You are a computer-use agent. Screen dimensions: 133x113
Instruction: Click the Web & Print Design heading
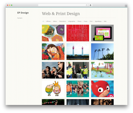[61, 14]
